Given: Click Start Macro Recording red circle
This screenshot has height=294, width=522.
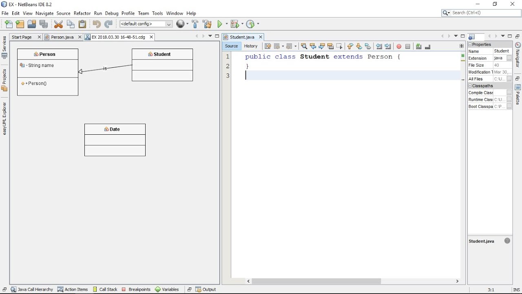Looking at the screenshot, I should [x=399, y=47].
